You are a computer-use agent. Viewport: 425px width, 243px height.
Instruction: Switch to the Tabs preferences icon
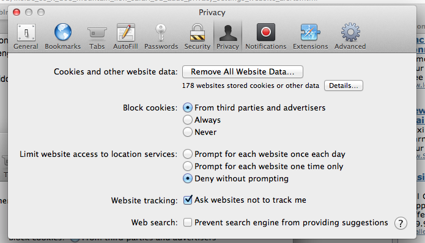click(97, 32)
